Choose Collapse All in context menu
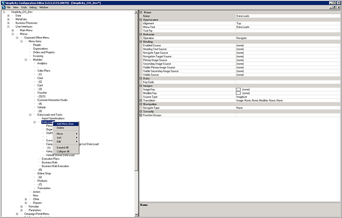This screenshot has height=218, width=342. pyautogui.click(x=66, y=151)
